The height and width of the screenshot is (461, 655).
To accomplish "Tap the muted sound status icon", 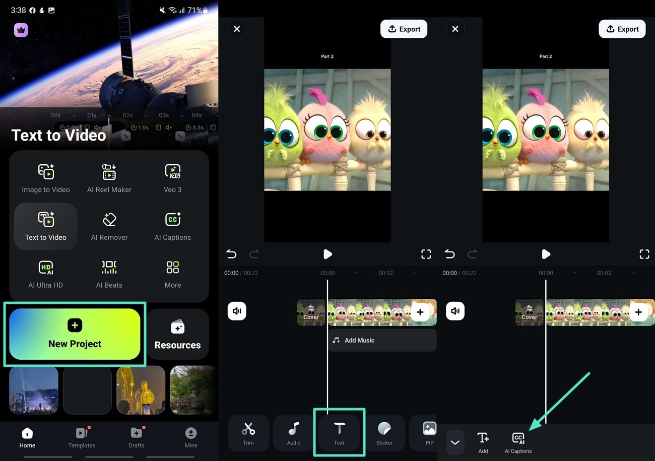I will pos(162,10).
